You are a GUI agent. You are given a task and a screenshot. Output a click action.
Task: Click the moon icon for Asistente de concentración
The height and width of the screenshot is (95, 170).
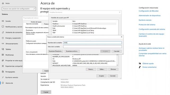pos(3,32)
